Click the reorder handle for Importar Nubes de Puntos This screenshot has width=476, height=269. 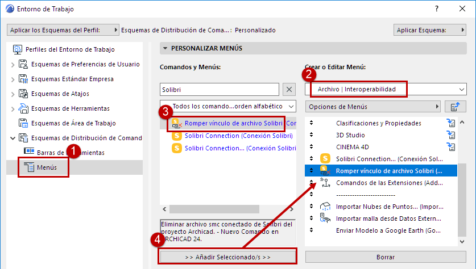311,207
